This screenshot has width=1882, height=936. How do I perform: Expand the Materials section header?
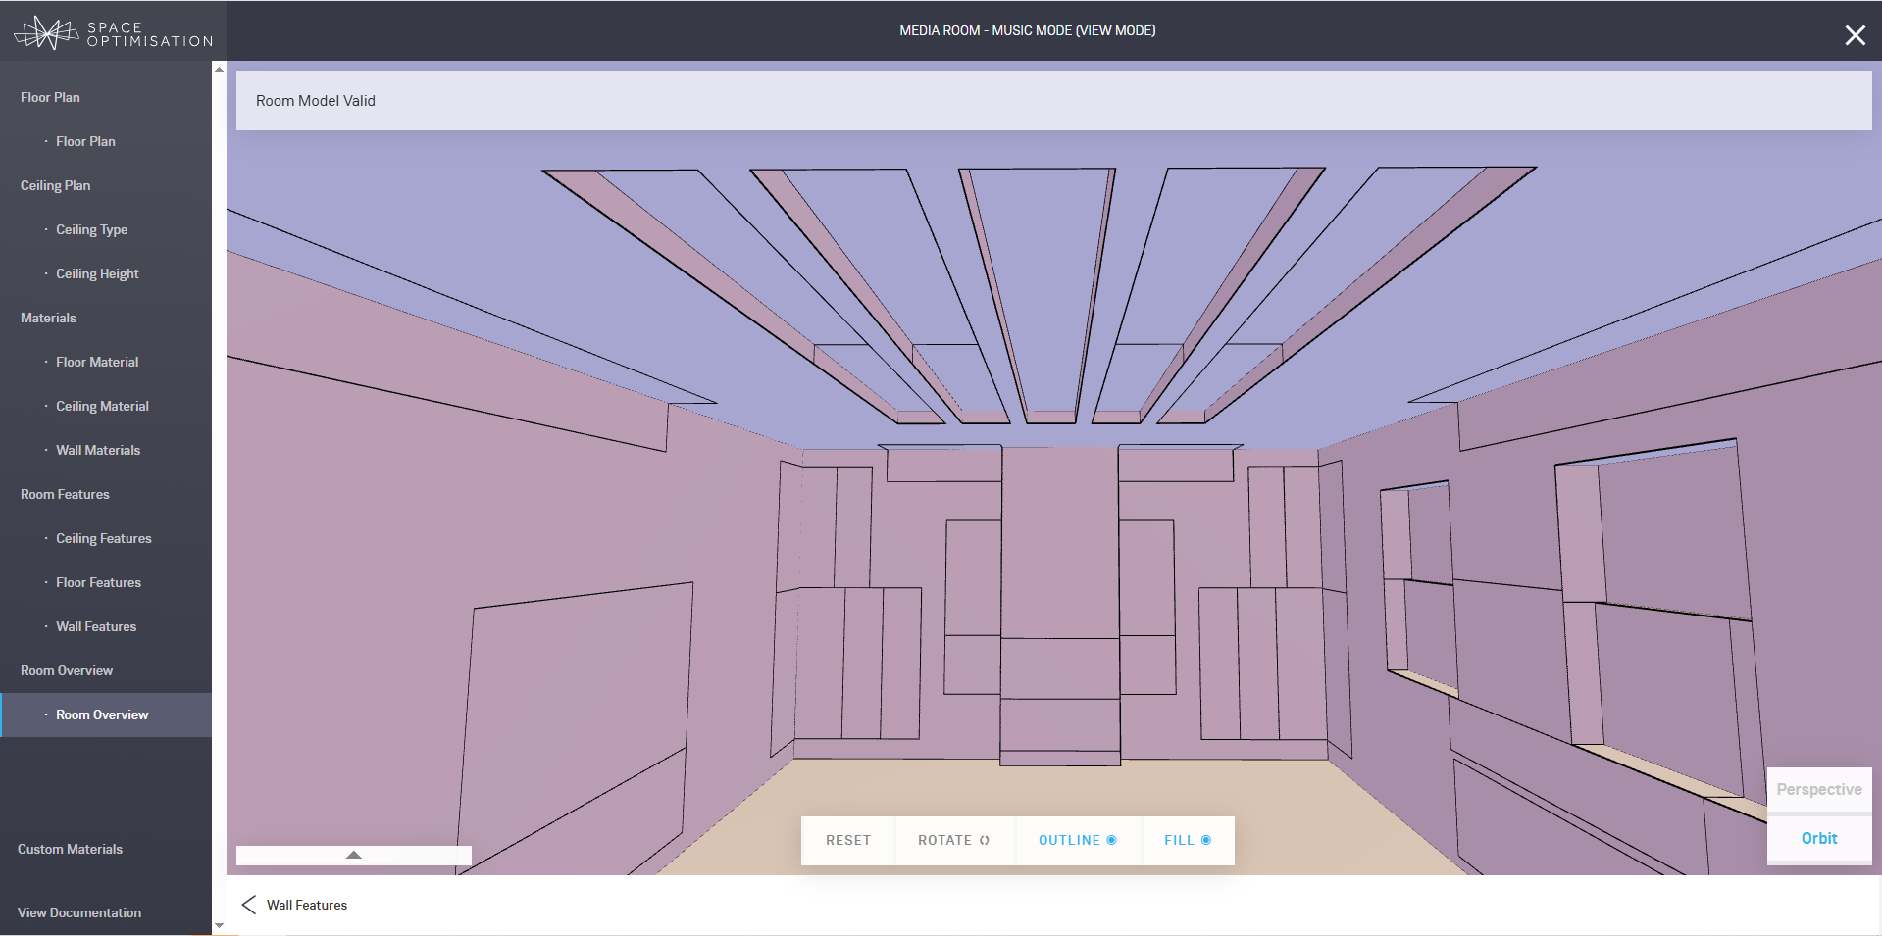click(48, 318)
